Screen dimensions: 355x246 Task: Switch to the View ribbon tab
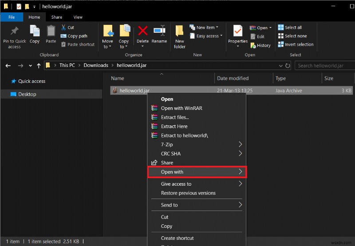(78, 17)
